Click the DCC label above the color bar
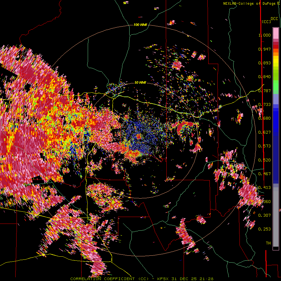The image size is (281, 281). tap(274, 19)
